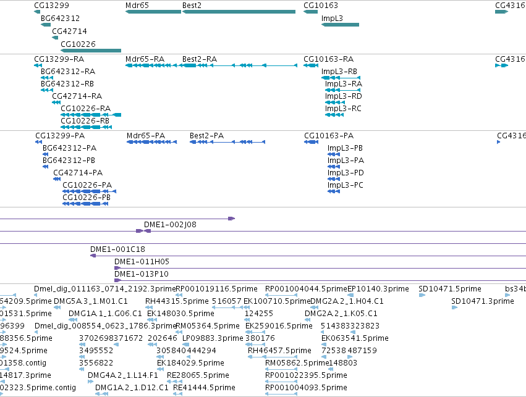
Task: Select the SD10471.3prime EST label
Action: coord(483,301)
